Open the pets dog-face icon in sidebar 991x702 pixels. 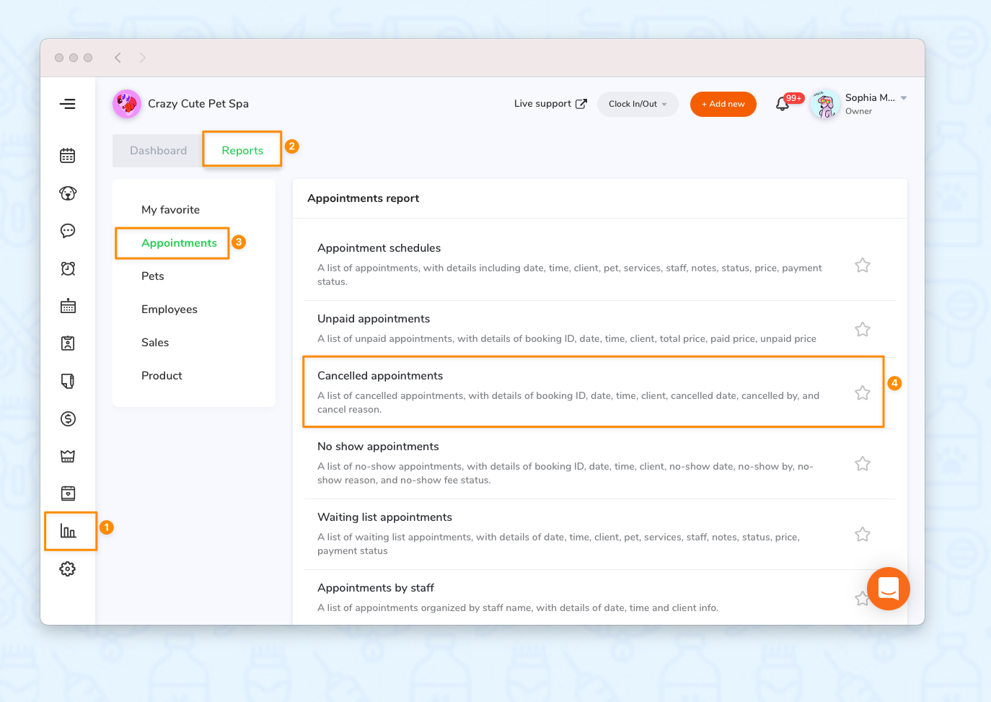coord(68,193)
